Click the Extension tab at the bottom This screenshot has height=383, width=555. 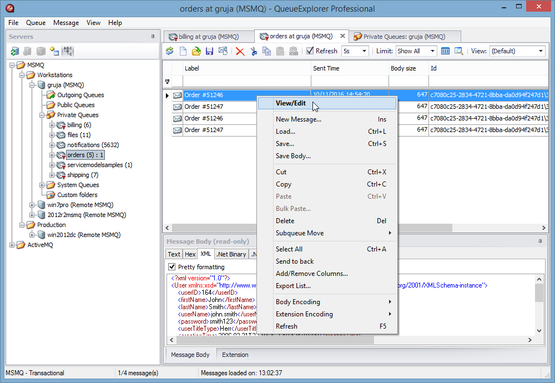pos(235,354)
